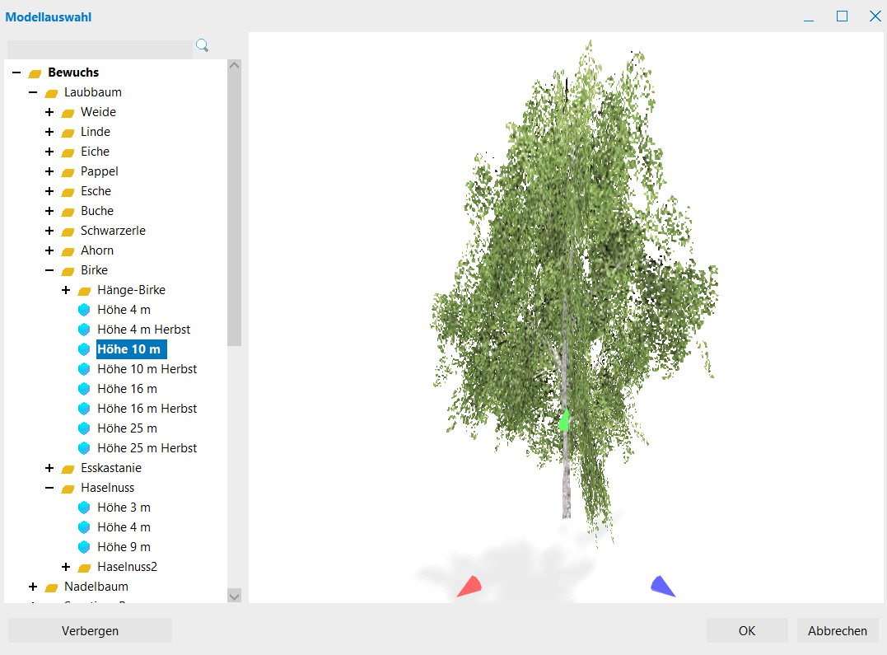Expand the Hänge-Birke subfolder
The image size is (887, 655).
(x=66, y=290)
